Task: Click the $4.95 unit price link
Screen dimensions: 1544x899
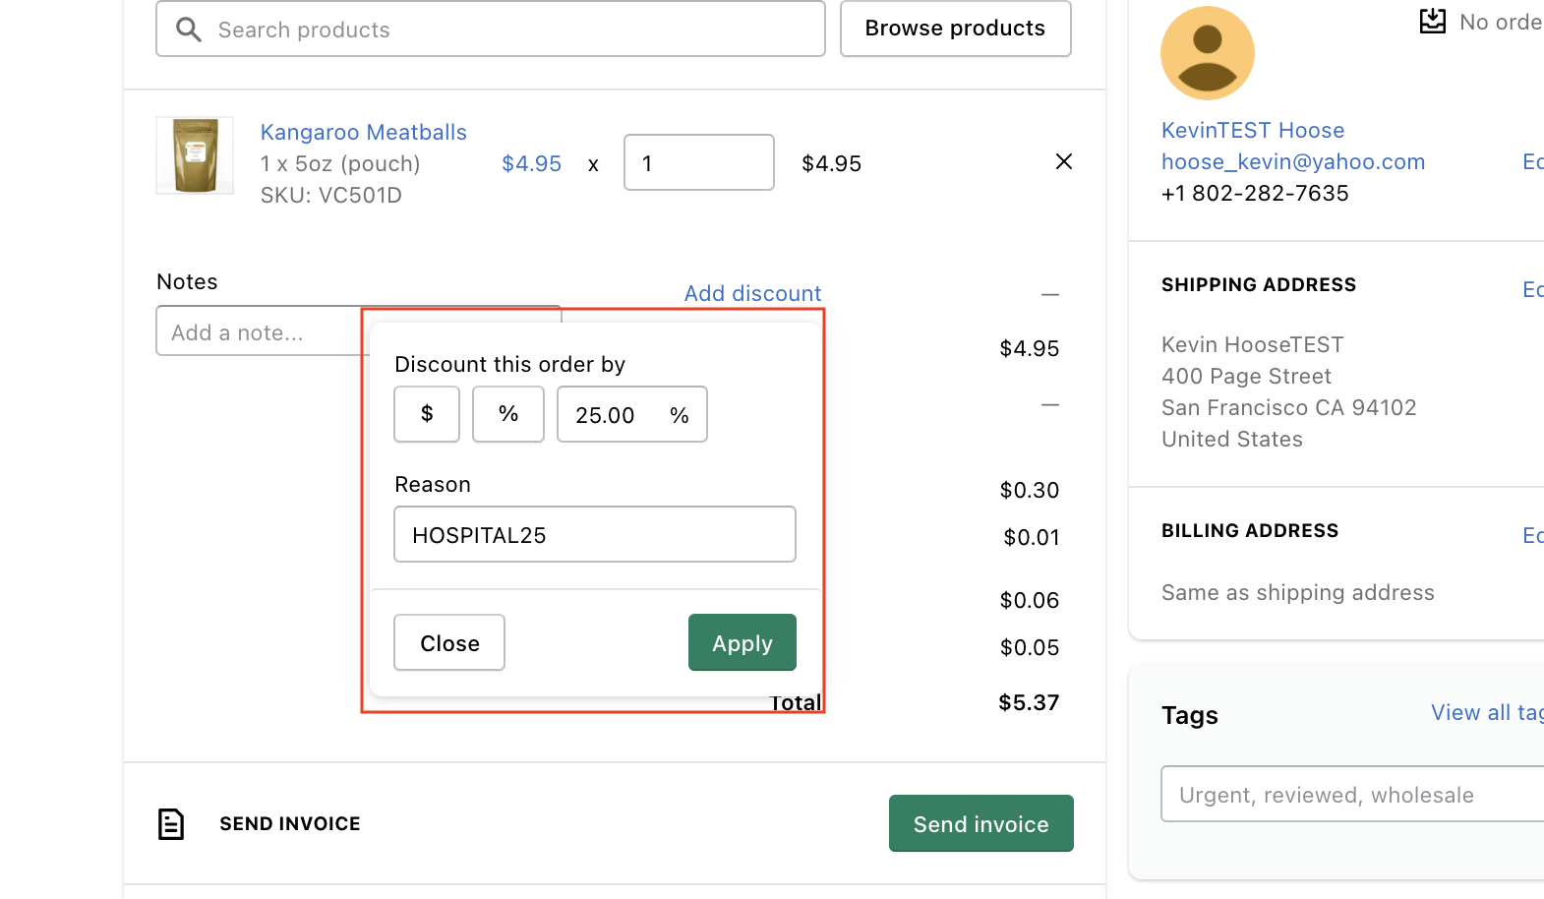Action: click(x=531, y=163)
